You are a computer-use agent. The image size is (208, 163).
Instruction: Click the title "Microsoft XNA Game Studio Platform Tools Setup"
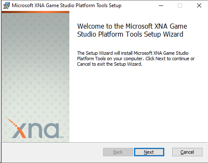[66, 5]
